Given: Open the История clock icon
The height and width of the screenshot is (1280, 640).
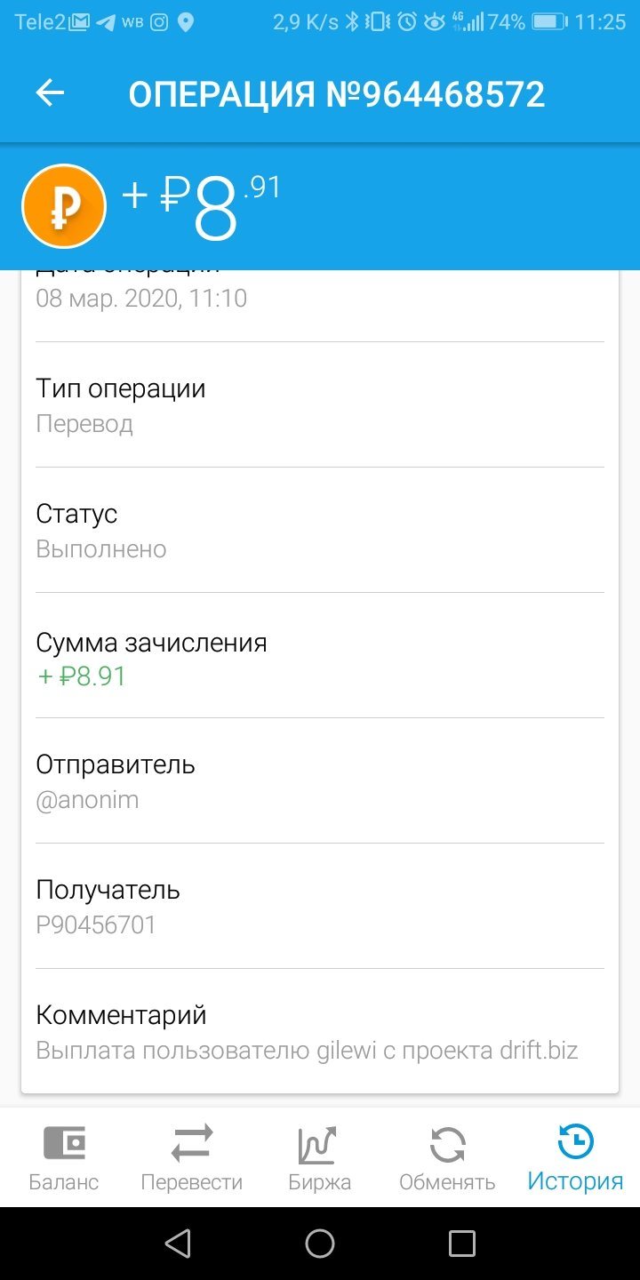Looking at the screenshot, I should click(x=575, y=1142).
